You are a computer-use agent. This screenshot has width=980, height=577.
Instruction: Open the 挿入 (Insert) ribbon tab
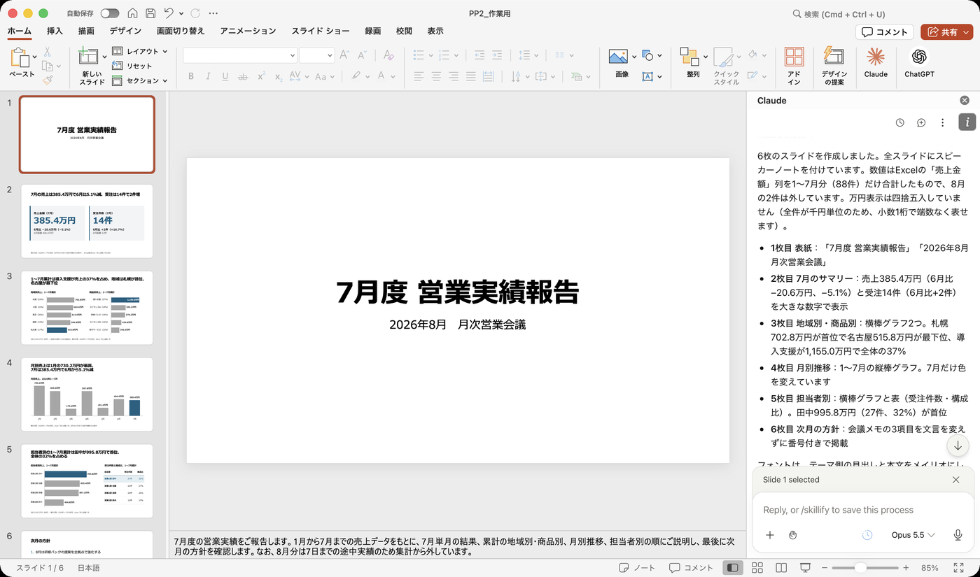pyautogui.click(x=55, y=31)
